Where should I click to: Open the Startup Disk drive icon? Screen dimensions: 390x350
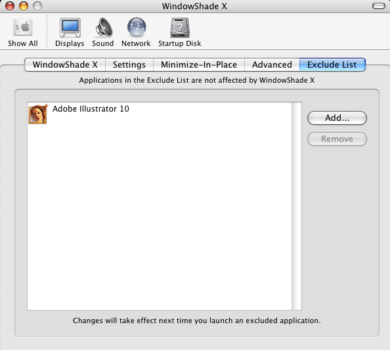(180, 28)
